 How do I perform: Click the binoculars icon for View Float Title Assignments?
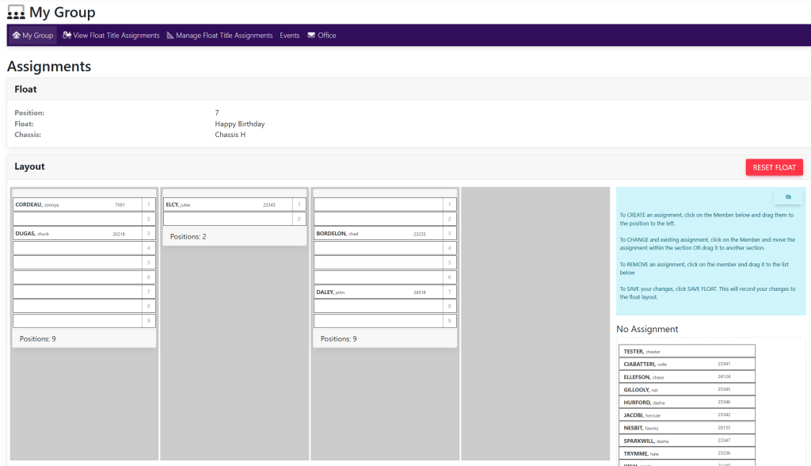[67, 36]
